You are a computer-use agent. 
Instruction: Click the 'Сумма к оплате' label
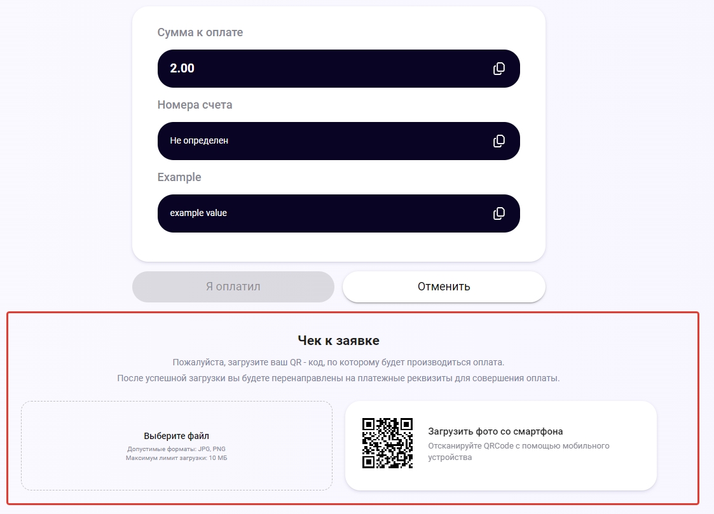tap(200, 32)
